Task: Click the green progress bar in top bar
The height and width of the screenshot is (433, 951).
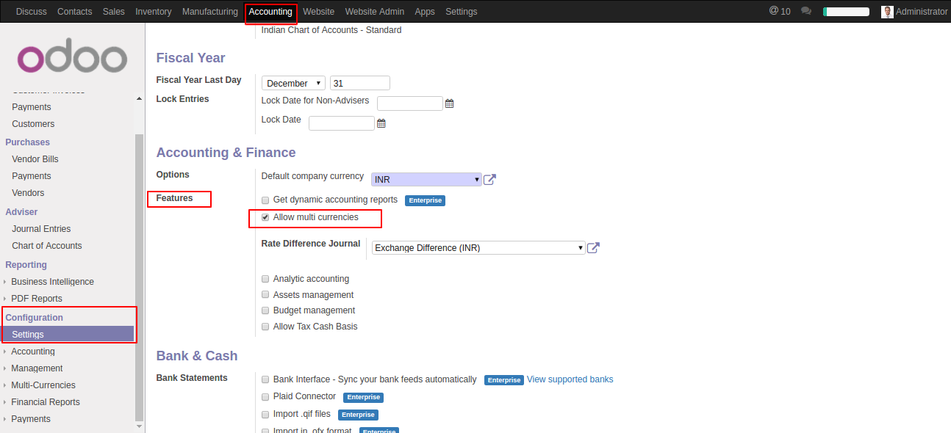Action: [x=846, y=12]
